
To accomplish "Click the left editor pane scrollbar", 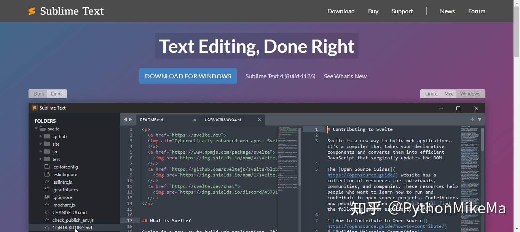I will (x=300, y=157).
